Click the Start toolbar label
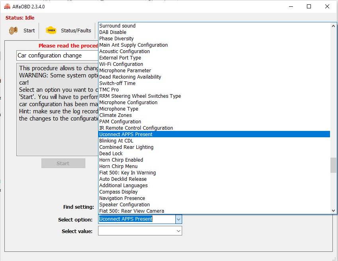 point(29,30)
